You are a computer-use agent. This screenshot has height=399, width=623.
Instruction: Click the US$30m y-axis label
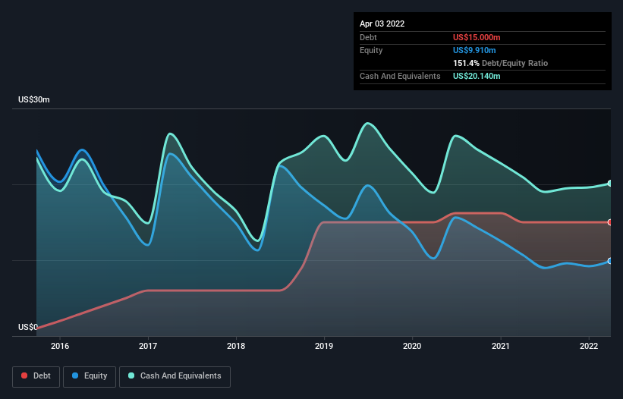[x=34, y=99]
